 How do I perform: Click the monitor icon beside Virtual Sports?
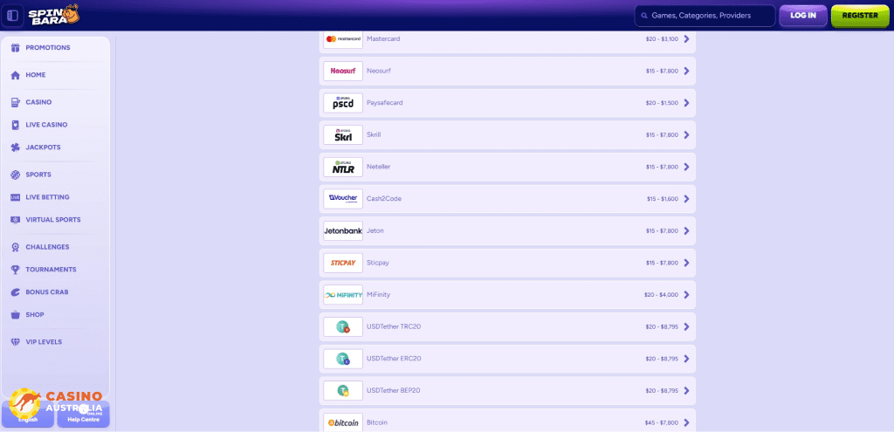pos(16,220)
